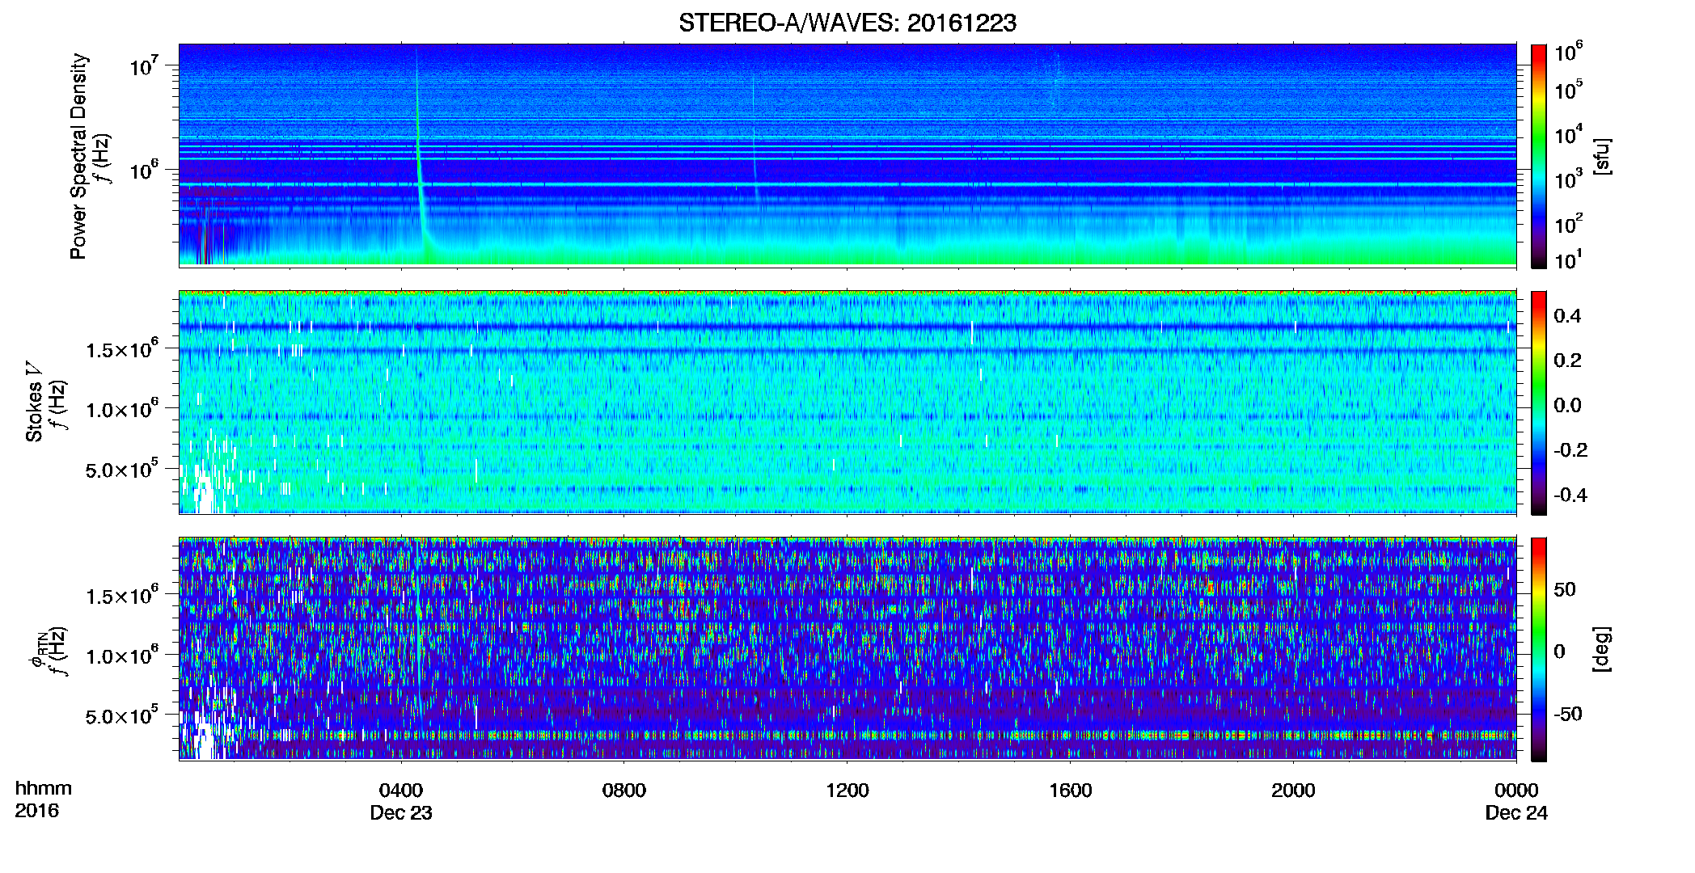The width and height of the screenshot is (1695, 873).
Task: Select the -0.4 label on Stokes color bar
Action: click(x=1570, y=495)
